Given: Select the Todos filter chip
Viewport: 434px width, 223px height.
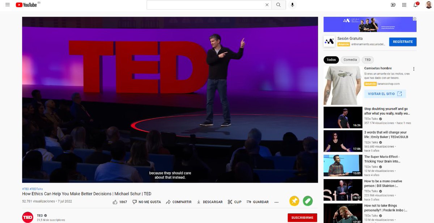Looking at the screenshot, I should 331,60.
